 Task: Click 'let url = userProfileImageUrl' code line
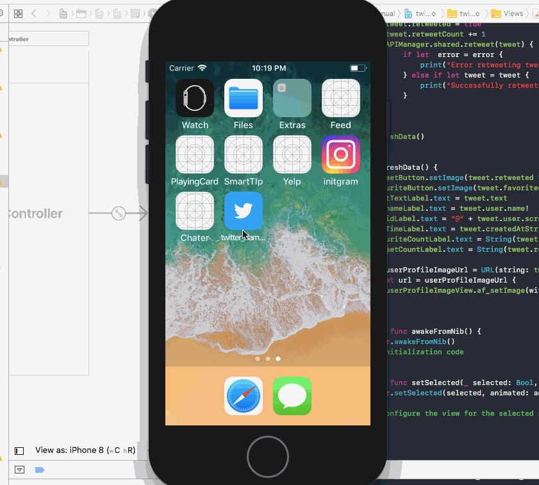pyautogui.click(x=451, y=280)
